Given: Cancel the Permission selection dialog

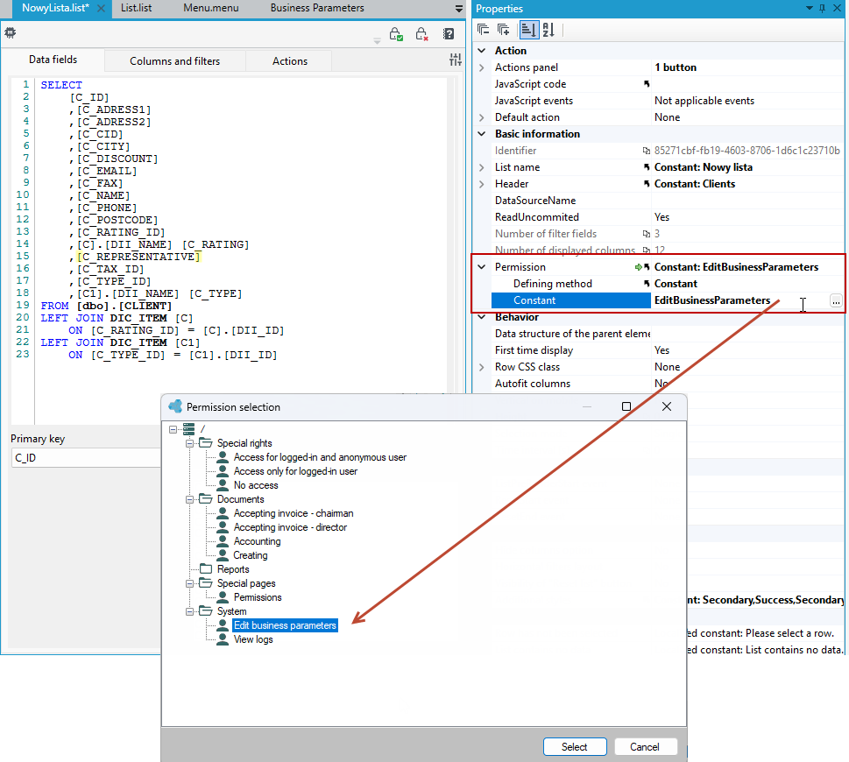Looking at the screenshot, I should (x=644, y=747).
